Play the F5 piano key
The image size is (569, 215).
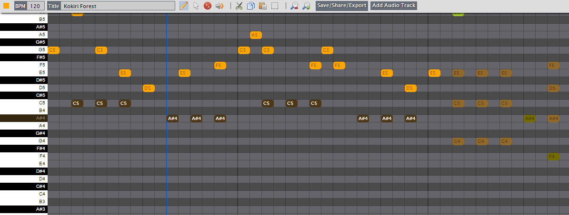click(24, 65)
